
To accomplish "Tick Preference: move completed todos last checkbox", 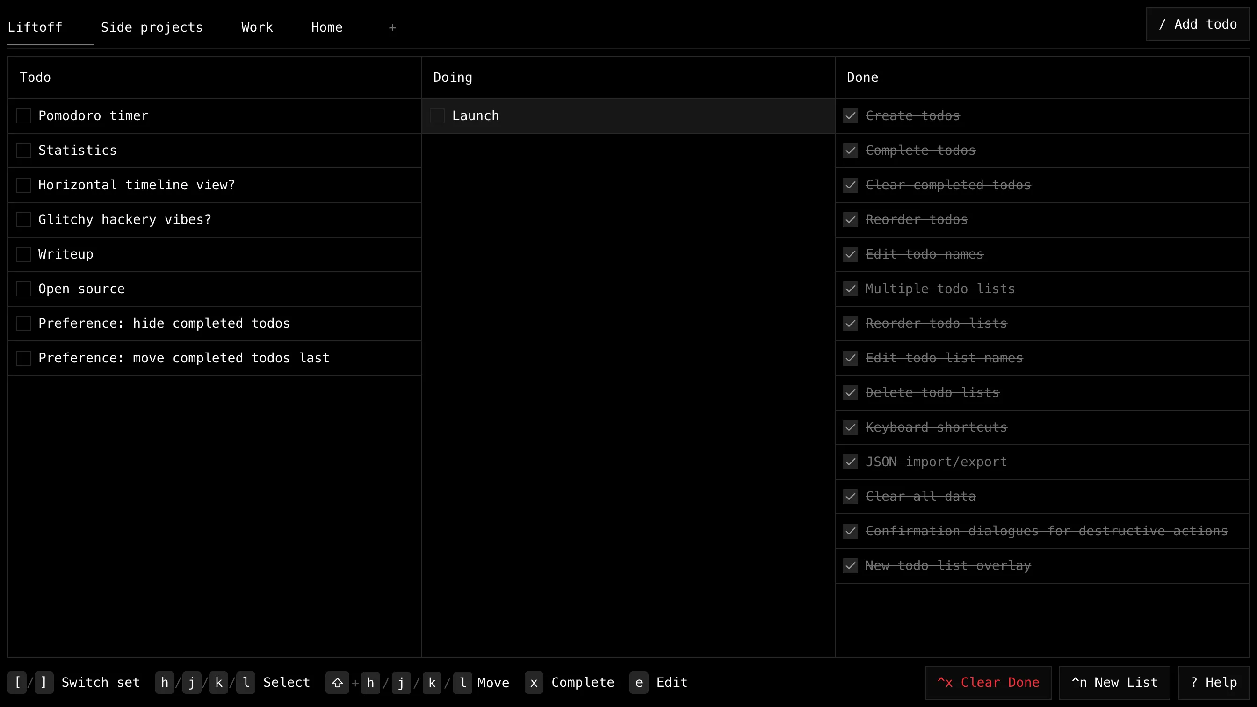I will pyautogui.click(x=23, y=359).
